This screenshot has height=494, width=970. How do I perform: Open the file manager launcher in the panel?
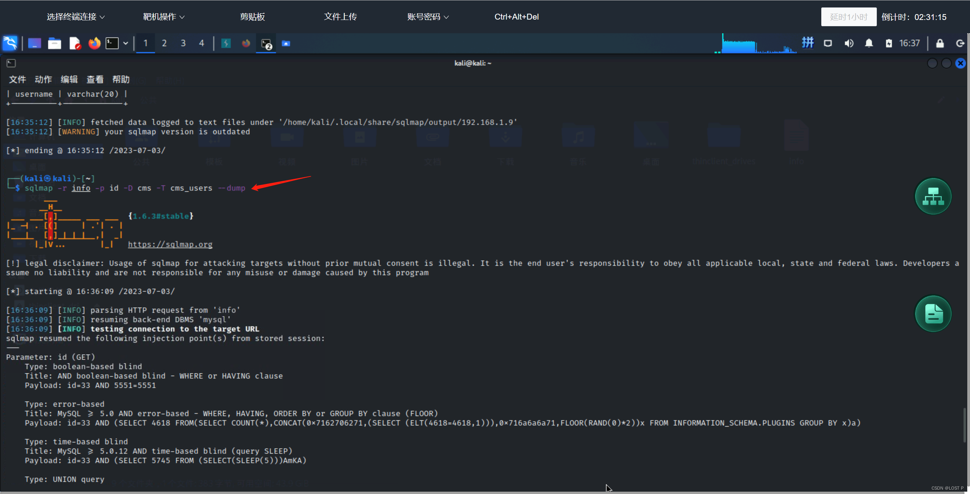pyautogui.click(x=54, y=43)
